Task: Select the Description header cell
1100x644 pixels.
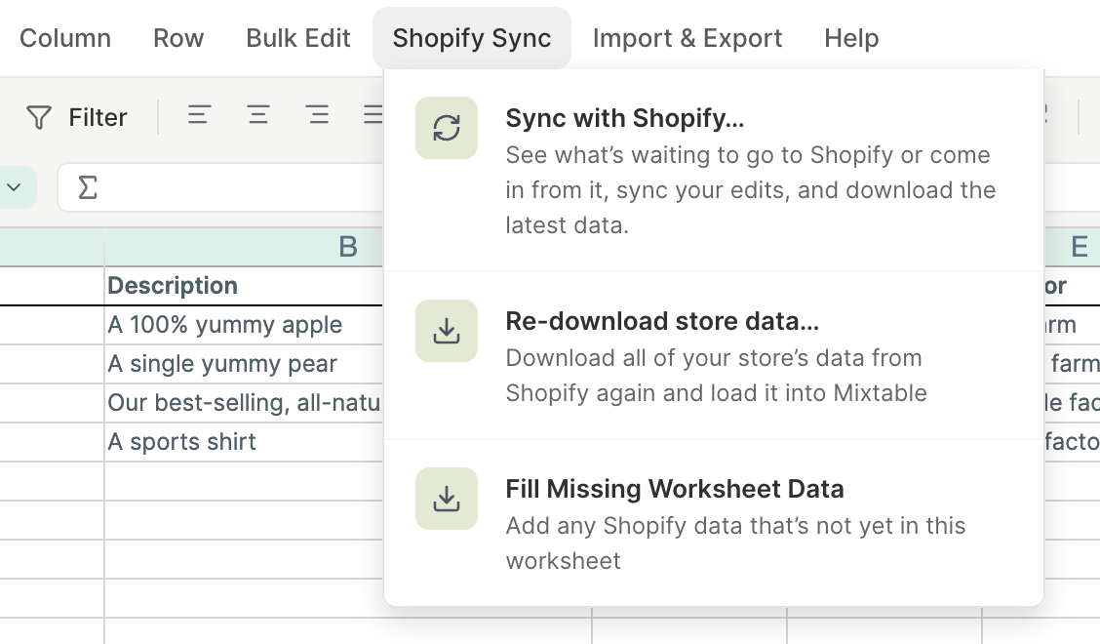Action: click(x=244, y=286)
